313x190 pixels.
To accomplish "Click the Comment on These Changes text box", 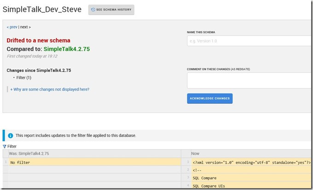I will 249,80.
